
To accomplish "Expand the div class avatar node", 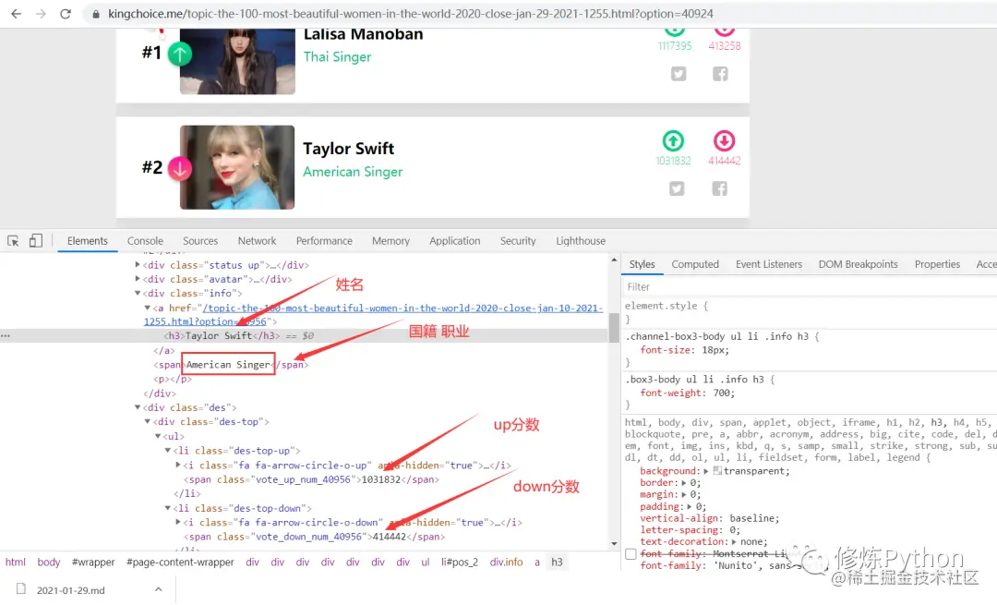I will 138,279.
